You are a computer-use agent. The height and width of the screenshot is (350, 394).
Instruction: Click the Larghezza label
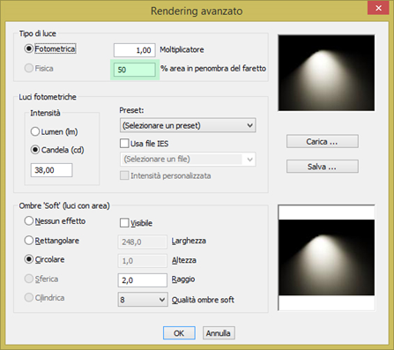click(x=189, y=241)
